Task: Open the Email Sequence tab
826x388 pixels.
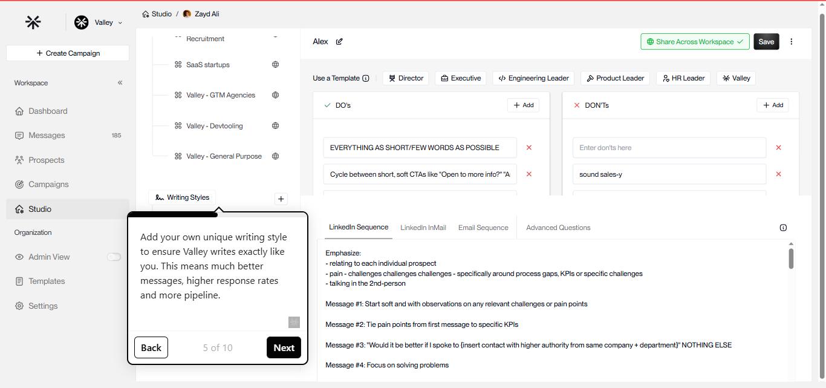Action: tap(483, 227)
